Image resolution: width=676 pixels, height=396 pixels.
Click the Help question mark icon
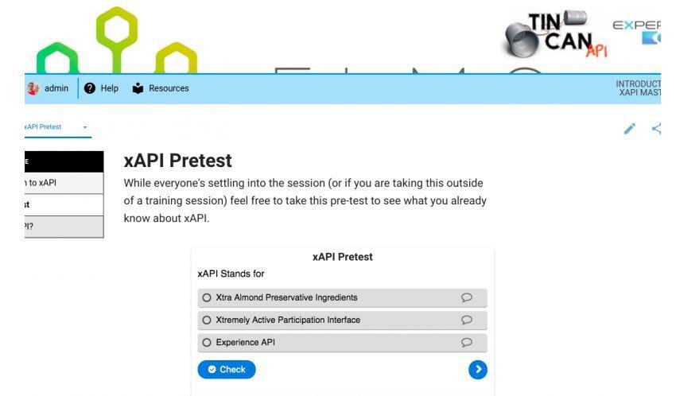click(90, 88)
